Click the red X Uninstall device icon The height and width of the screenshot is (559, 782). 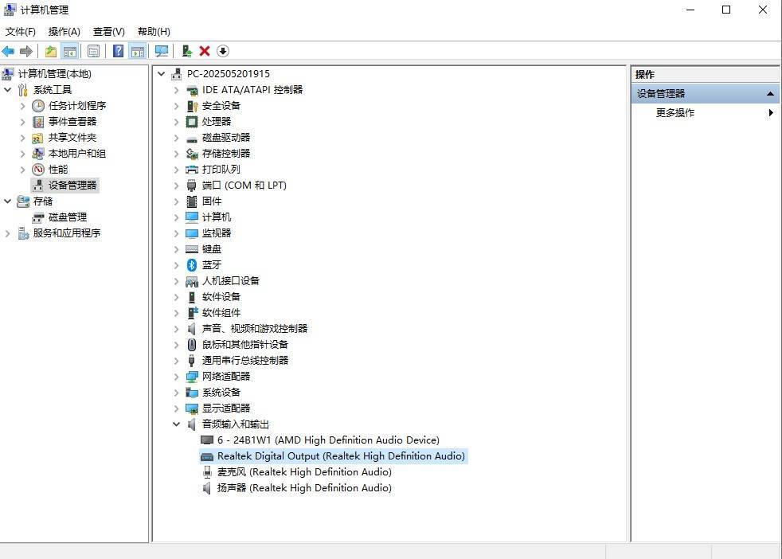tap(205, 51)
